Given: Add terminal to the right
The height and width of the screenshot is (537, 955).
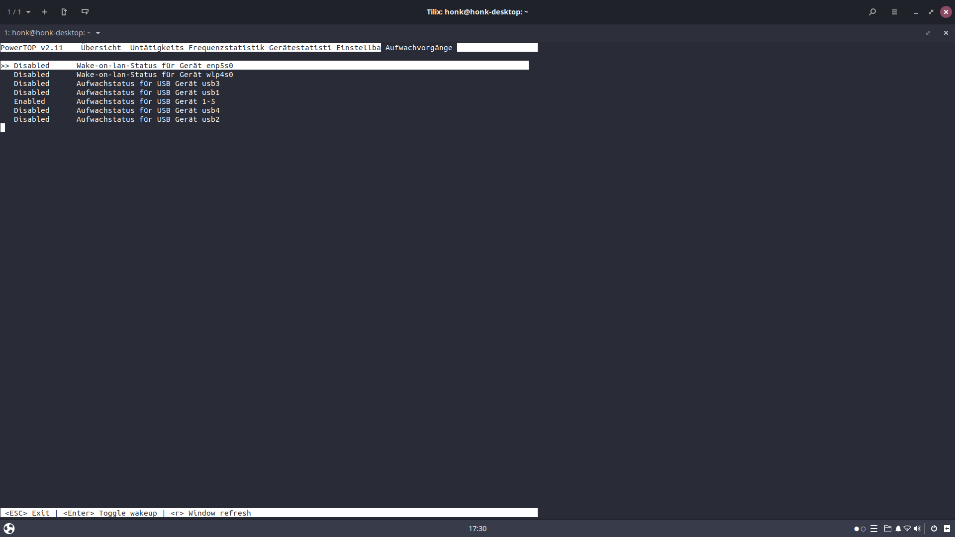Looking at the screenshot, I should click(64, 12).
